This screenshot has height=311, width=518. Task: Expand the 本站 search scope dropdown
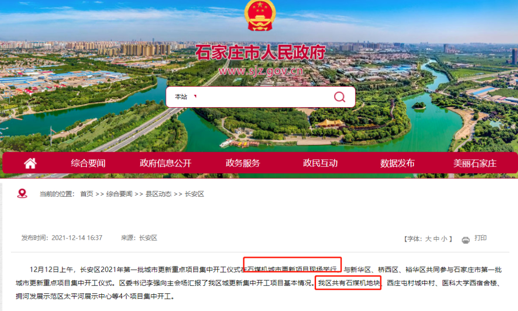tap(185, 97)
